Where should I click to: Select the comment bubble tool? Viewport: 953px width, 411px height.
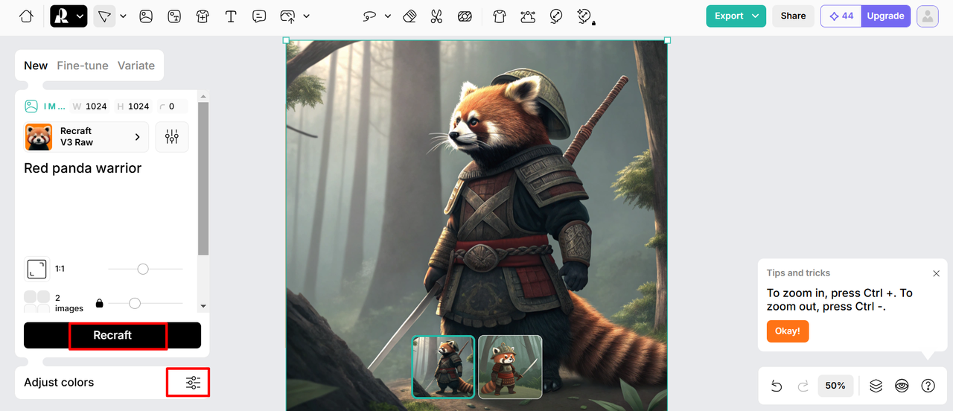pos(259,16)
